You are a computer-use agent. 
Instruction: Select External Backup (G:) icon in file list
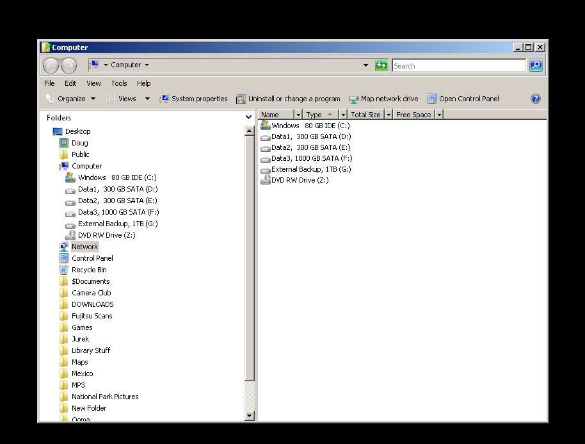[x=265, y=170]
